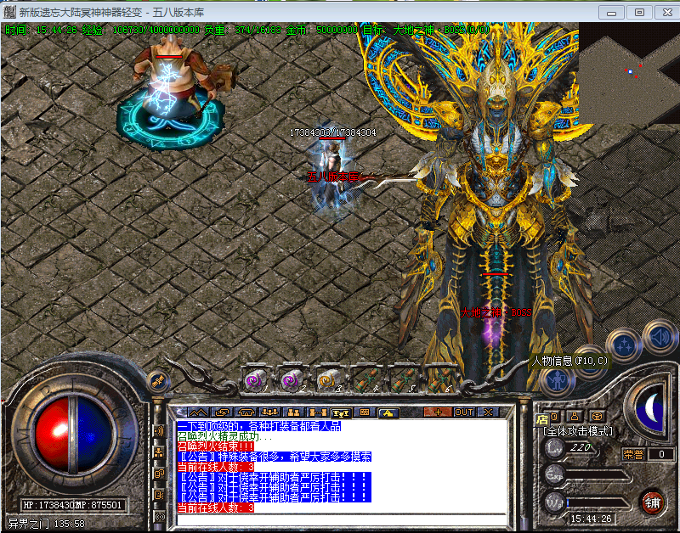Click the 全体攻击模式 attack mode label
Viewport: 680px width, 533px height.
pyautogui.click(x=578, y=431)
